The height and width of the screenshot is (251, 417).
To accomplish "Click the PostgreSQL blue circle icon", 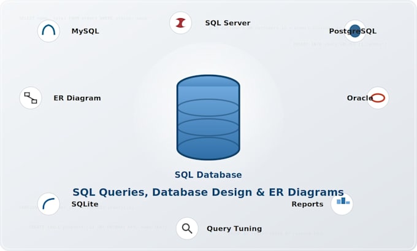I will pos(355,31).
